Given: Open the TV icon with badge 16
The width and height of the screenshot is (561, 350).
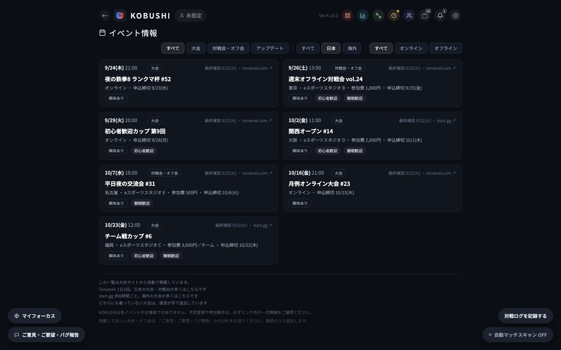Looking at the screenshot, I should click(425, 15).
